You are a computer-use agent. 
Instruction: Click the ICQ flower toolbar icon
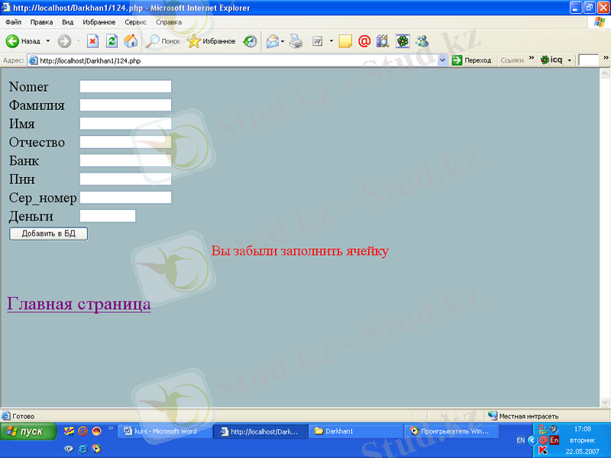tap(402, 41)
